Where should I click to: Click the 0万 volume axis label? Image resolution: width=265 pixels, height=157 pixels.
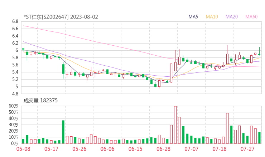(x=15, y=143)
